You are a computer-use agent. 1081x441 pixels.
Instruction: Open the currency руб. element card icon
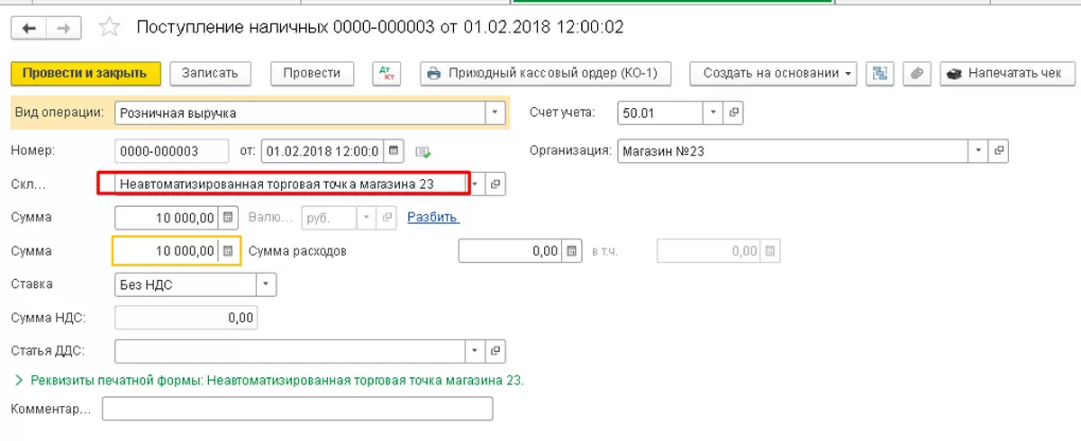click(x=386, y=218)
